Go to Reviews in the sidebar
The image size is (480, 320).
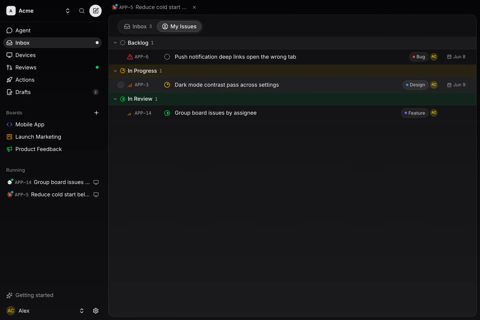[52, 67]
